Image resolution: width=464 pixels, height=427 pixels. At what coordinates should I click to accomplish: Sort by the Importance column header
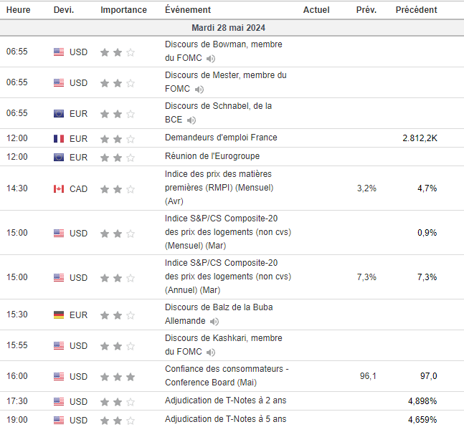click(x=123, y=10)
